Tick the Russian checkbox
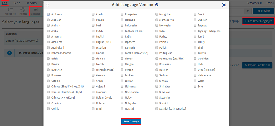This screenshot has height=126, width=275. coord(156,70)
